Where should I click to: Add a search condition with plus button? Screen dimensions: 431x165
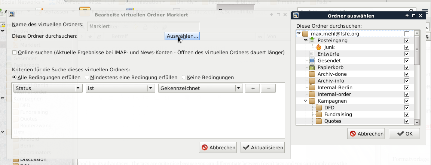[253, 88]
